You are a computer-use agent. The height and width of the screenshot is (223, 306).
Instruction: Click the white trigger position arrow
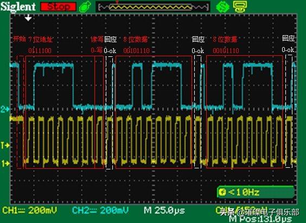[28, 18]
